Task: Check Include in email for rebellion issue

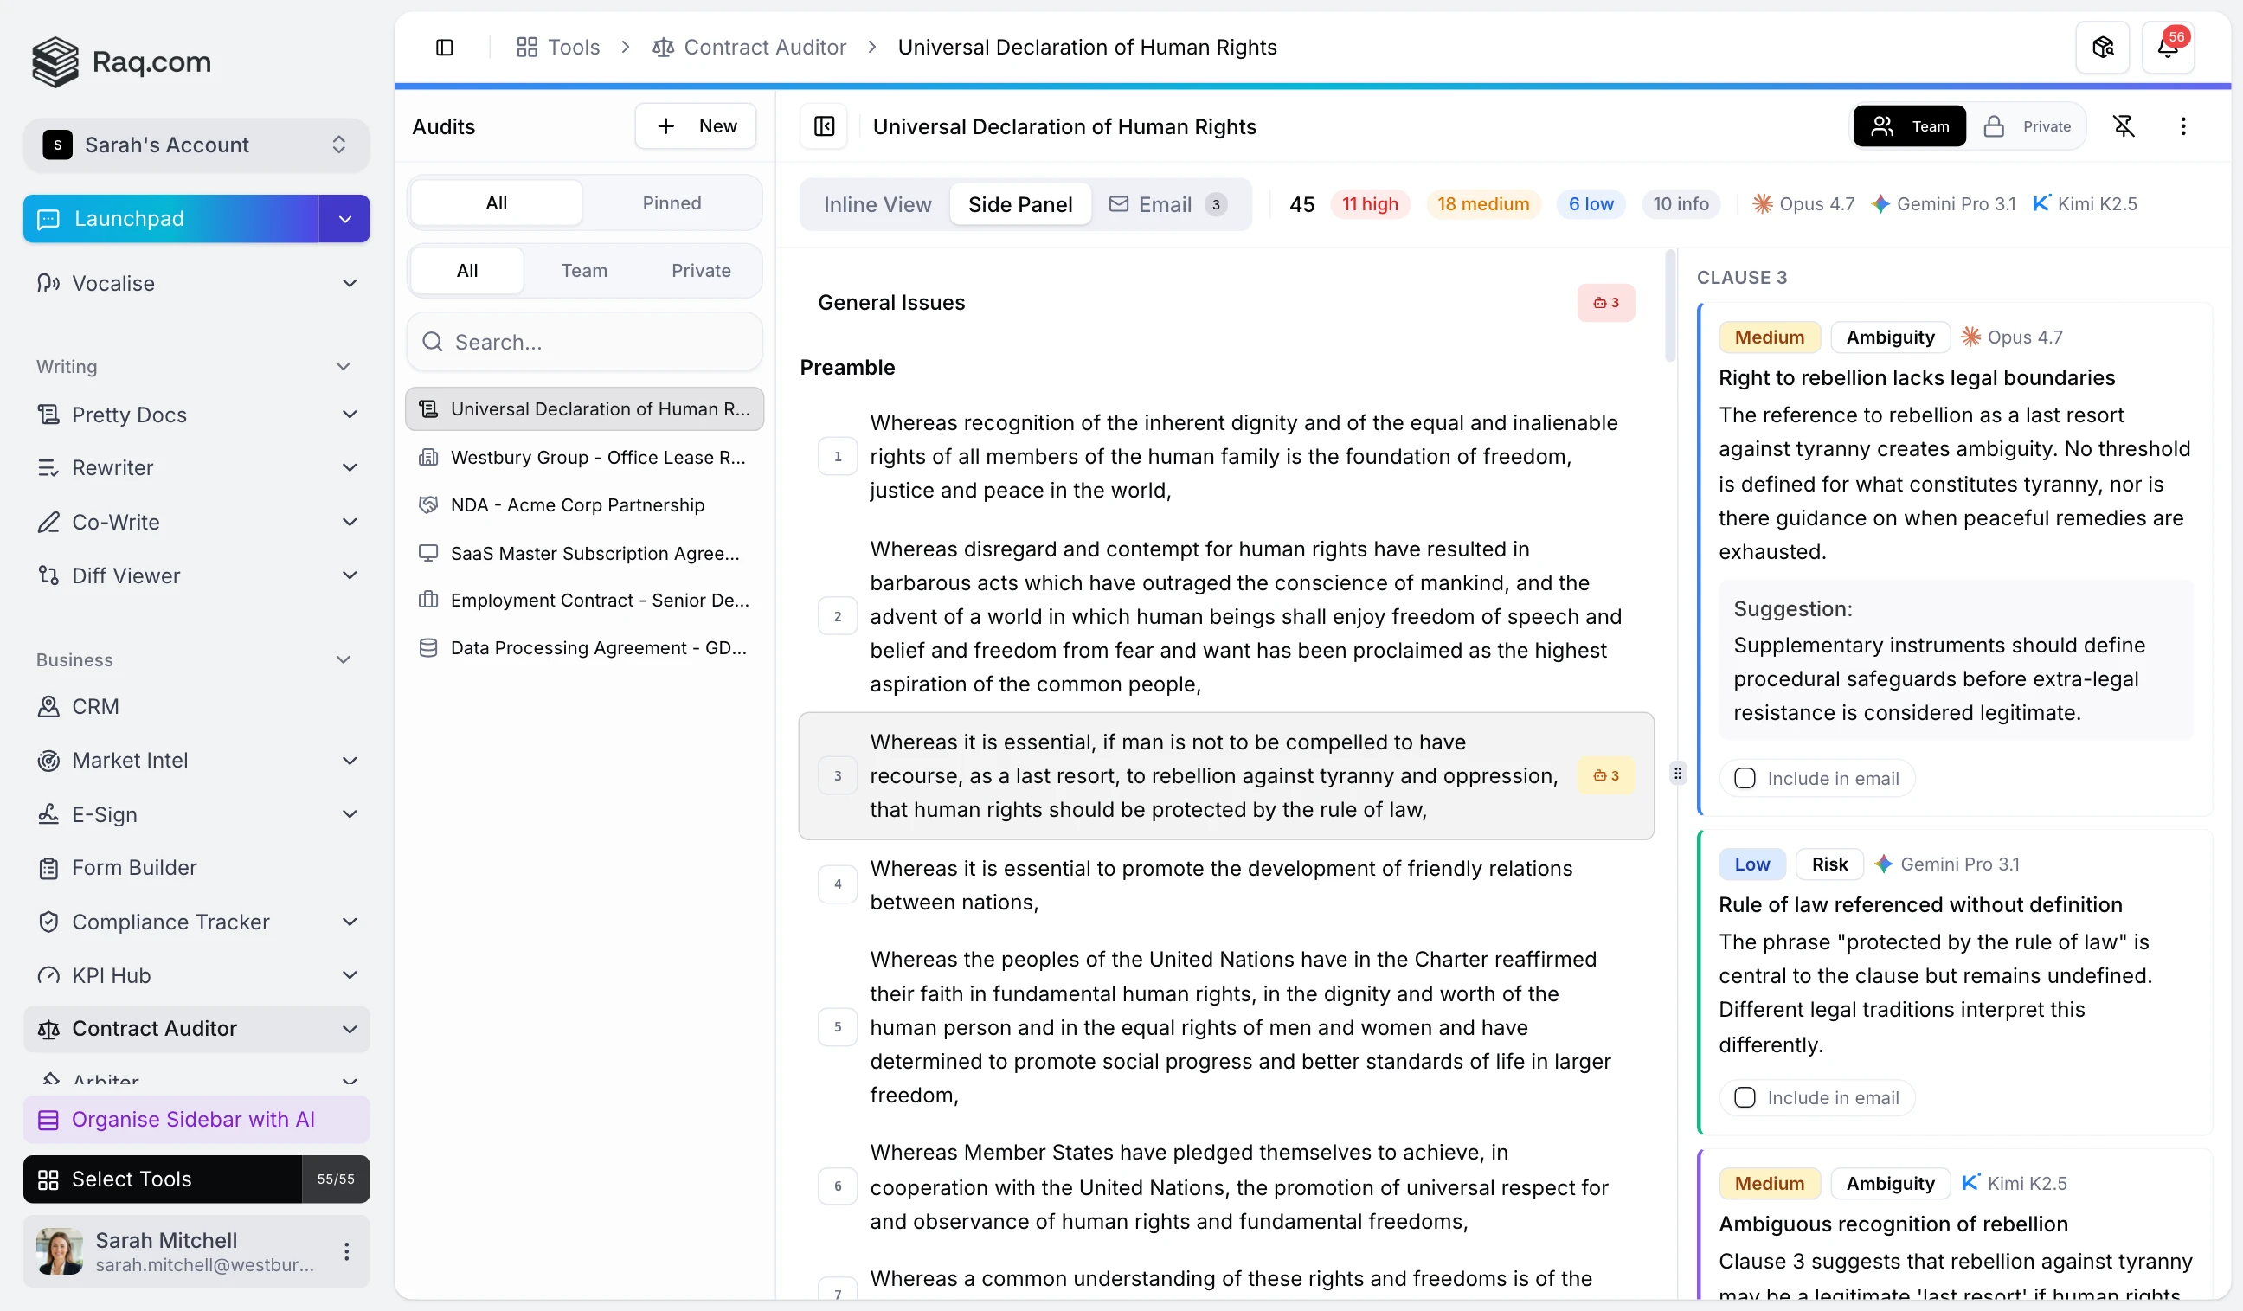Action: (x=1744, y=778)
